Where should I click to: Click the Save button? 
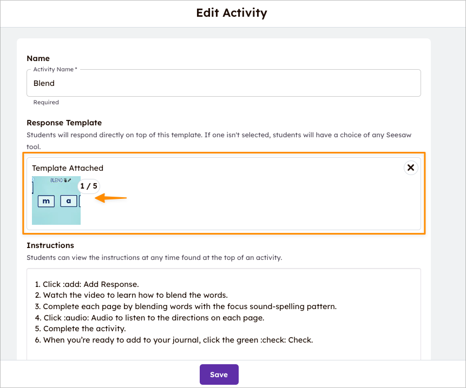[219, 374]
